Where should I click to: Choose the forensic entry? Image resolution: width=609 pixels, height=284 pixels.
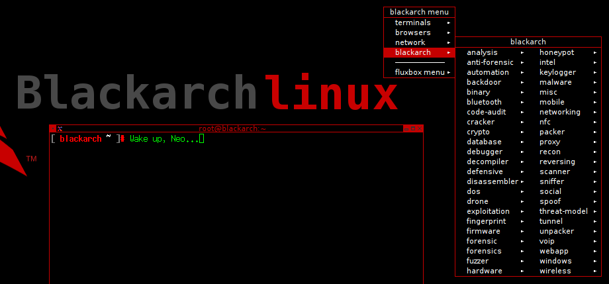pyautogui.click(x=492, y=241)
